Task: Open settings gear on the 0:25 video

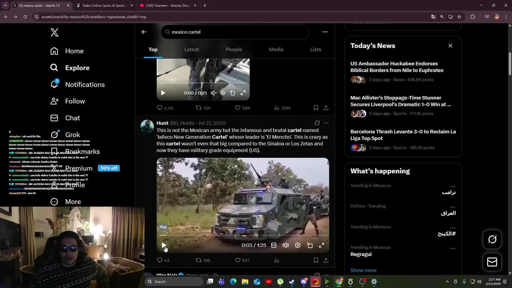Action: point(223,93)
